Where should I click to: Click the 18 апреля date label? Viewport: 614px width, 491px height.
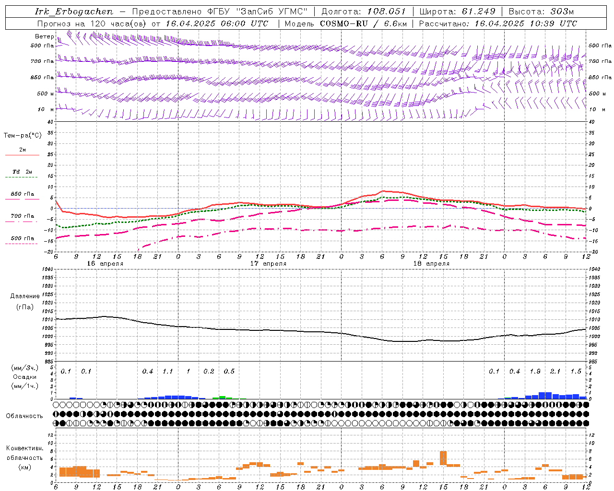tap(431, 264)
